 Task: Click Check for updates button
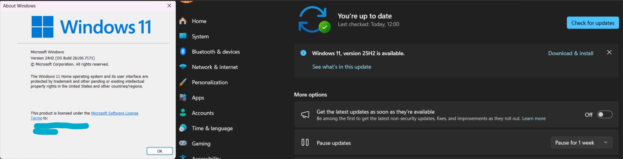coord(593,23)
